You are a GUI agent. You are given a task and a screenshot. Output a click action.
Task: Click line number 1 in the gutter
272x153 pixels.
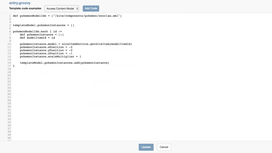tap(10, 16)
